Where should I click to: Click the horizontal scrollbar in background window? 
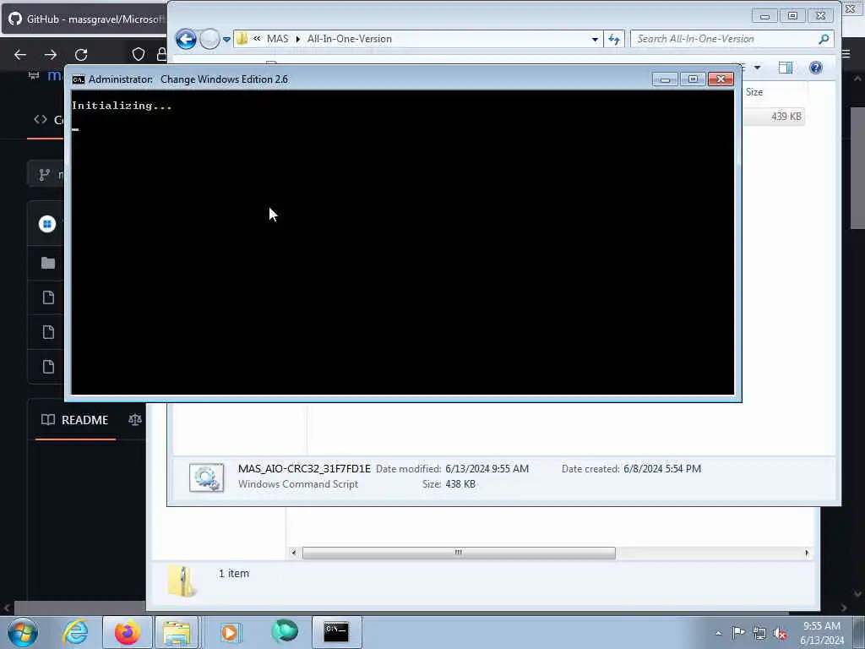pos(459,553)
